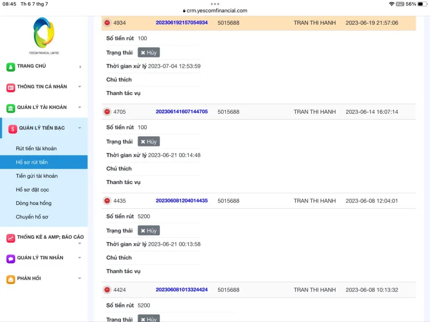Collapse row 4424 details
The image size is (430, 322).
click(107, 290)
